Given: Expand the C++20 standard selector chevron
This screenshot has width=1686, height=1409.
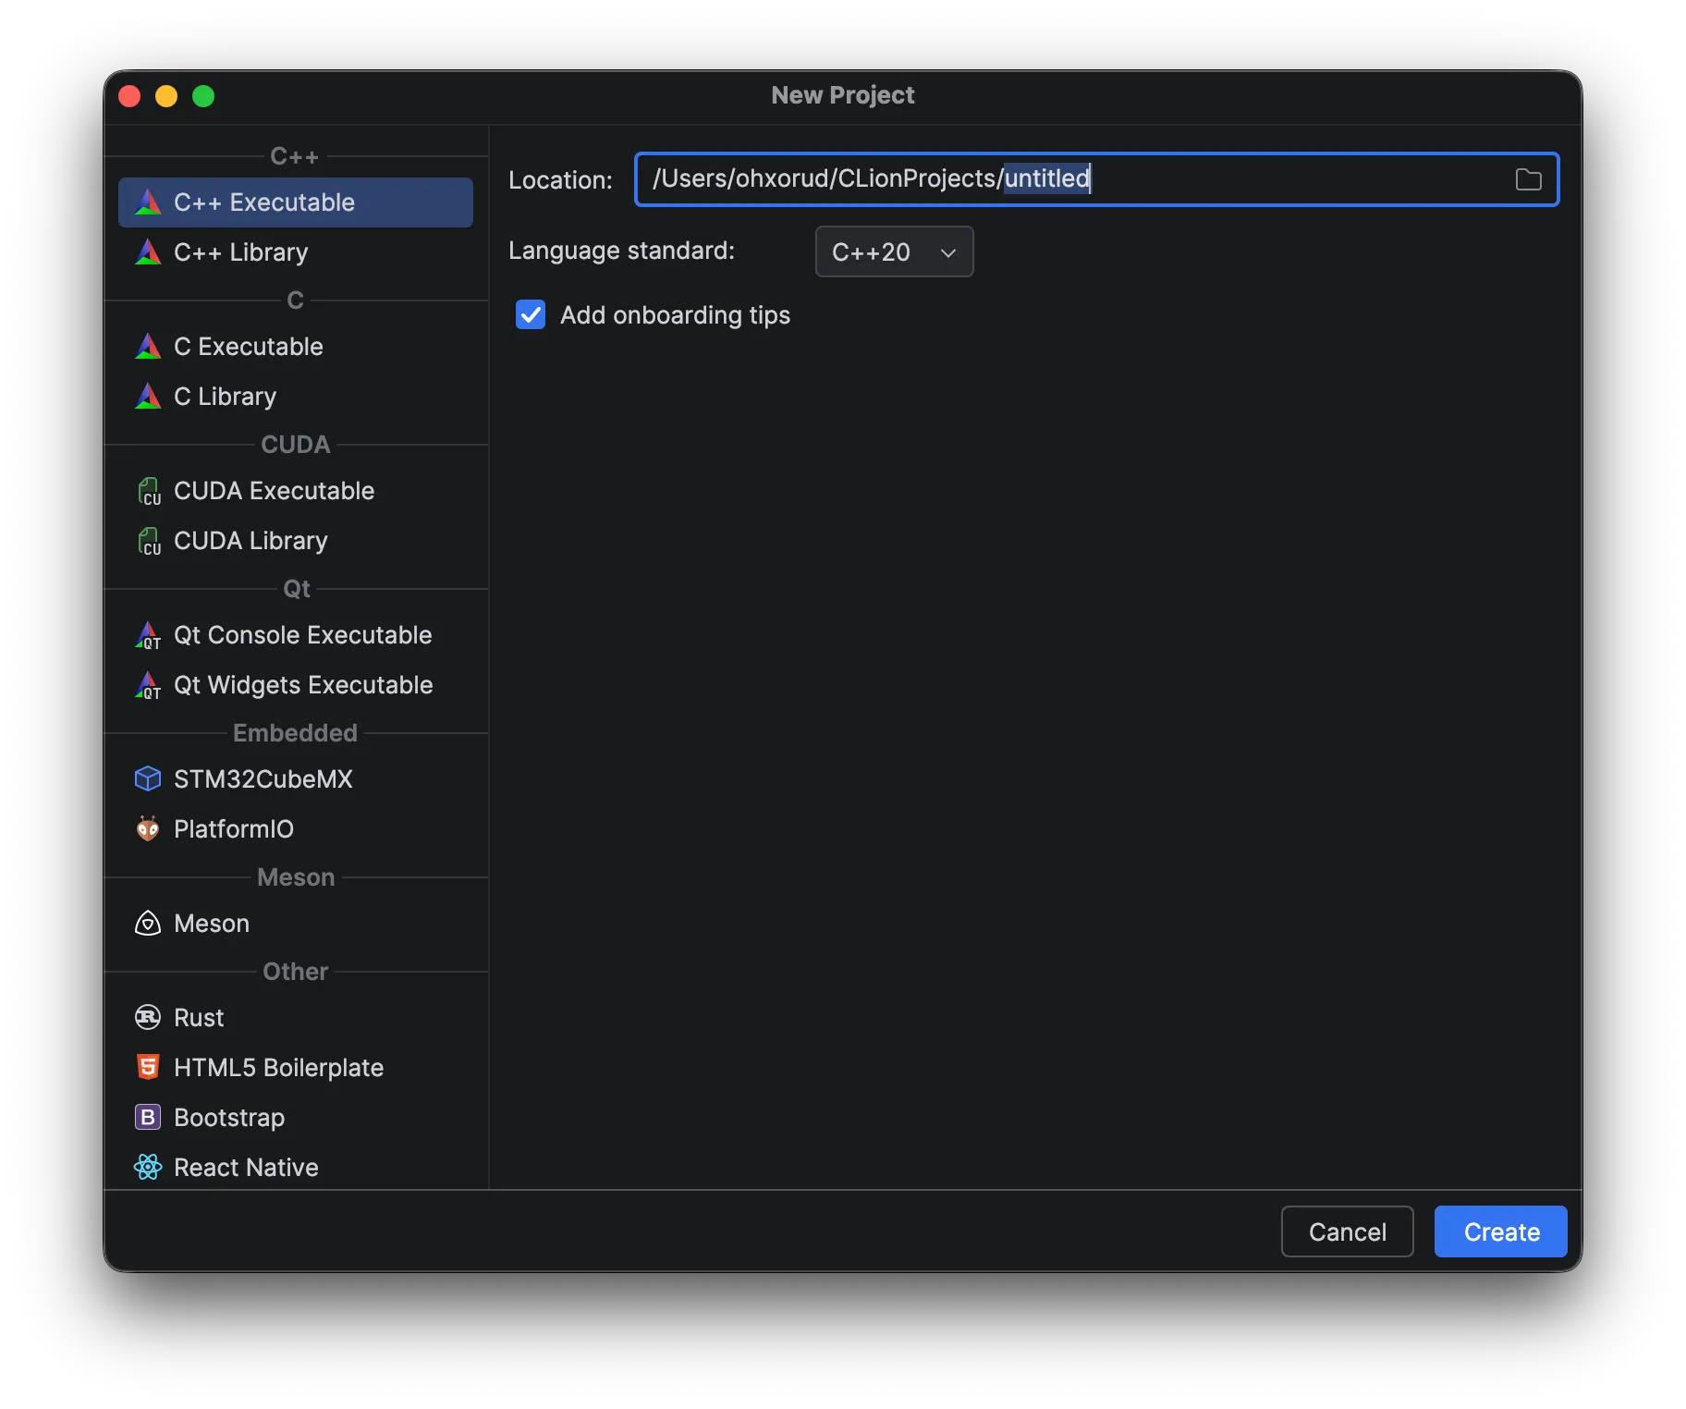Looking at the screenshot, I should [x=948, y=251].
